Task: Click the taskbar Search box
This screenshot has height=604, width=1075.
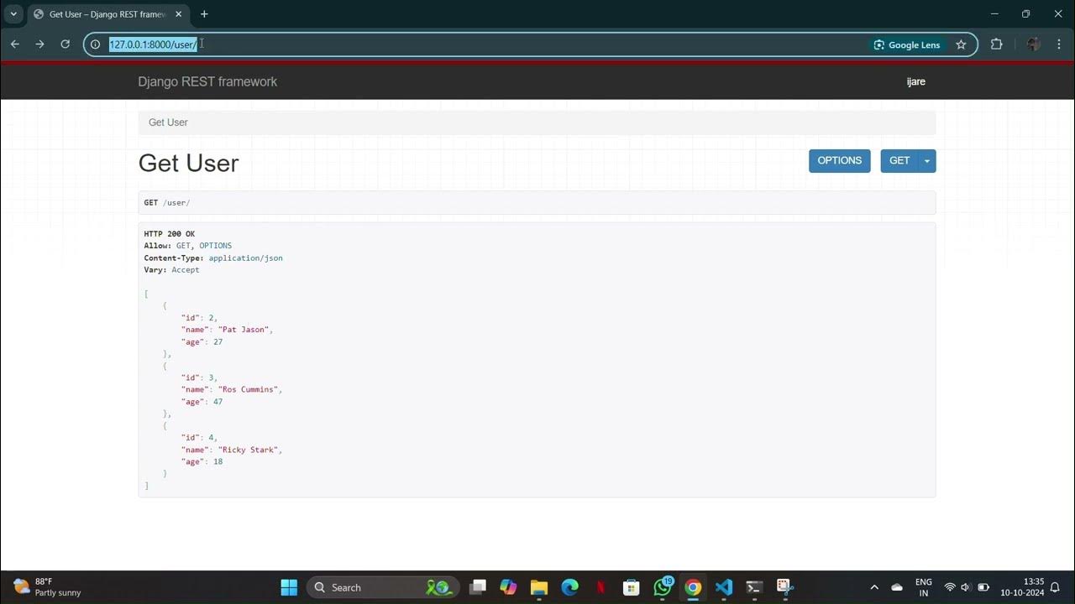Action: pos(383,587)
